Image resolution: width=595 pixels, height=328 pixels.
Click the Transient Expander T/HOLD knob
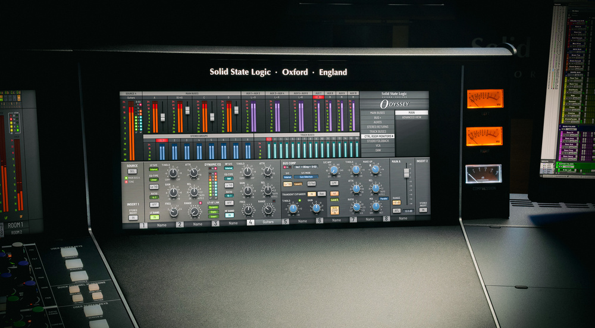(293, 209)
